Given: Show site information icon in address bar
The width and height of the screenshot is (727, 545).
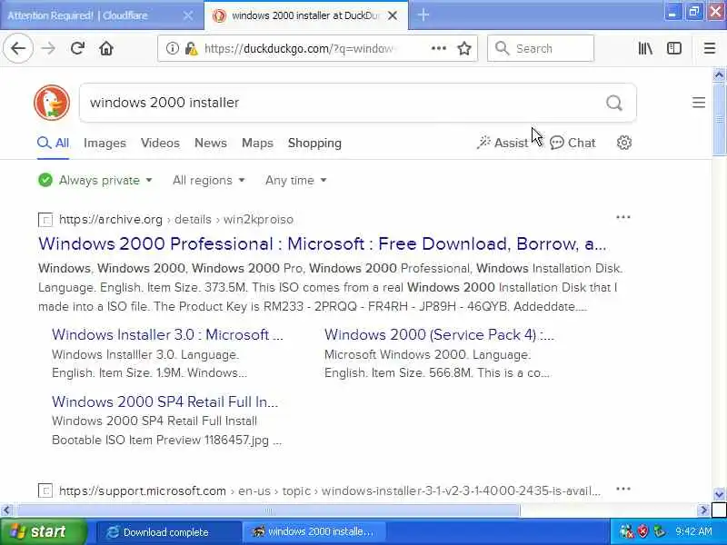Looking at the screenshot, I should tap(172, 48).
